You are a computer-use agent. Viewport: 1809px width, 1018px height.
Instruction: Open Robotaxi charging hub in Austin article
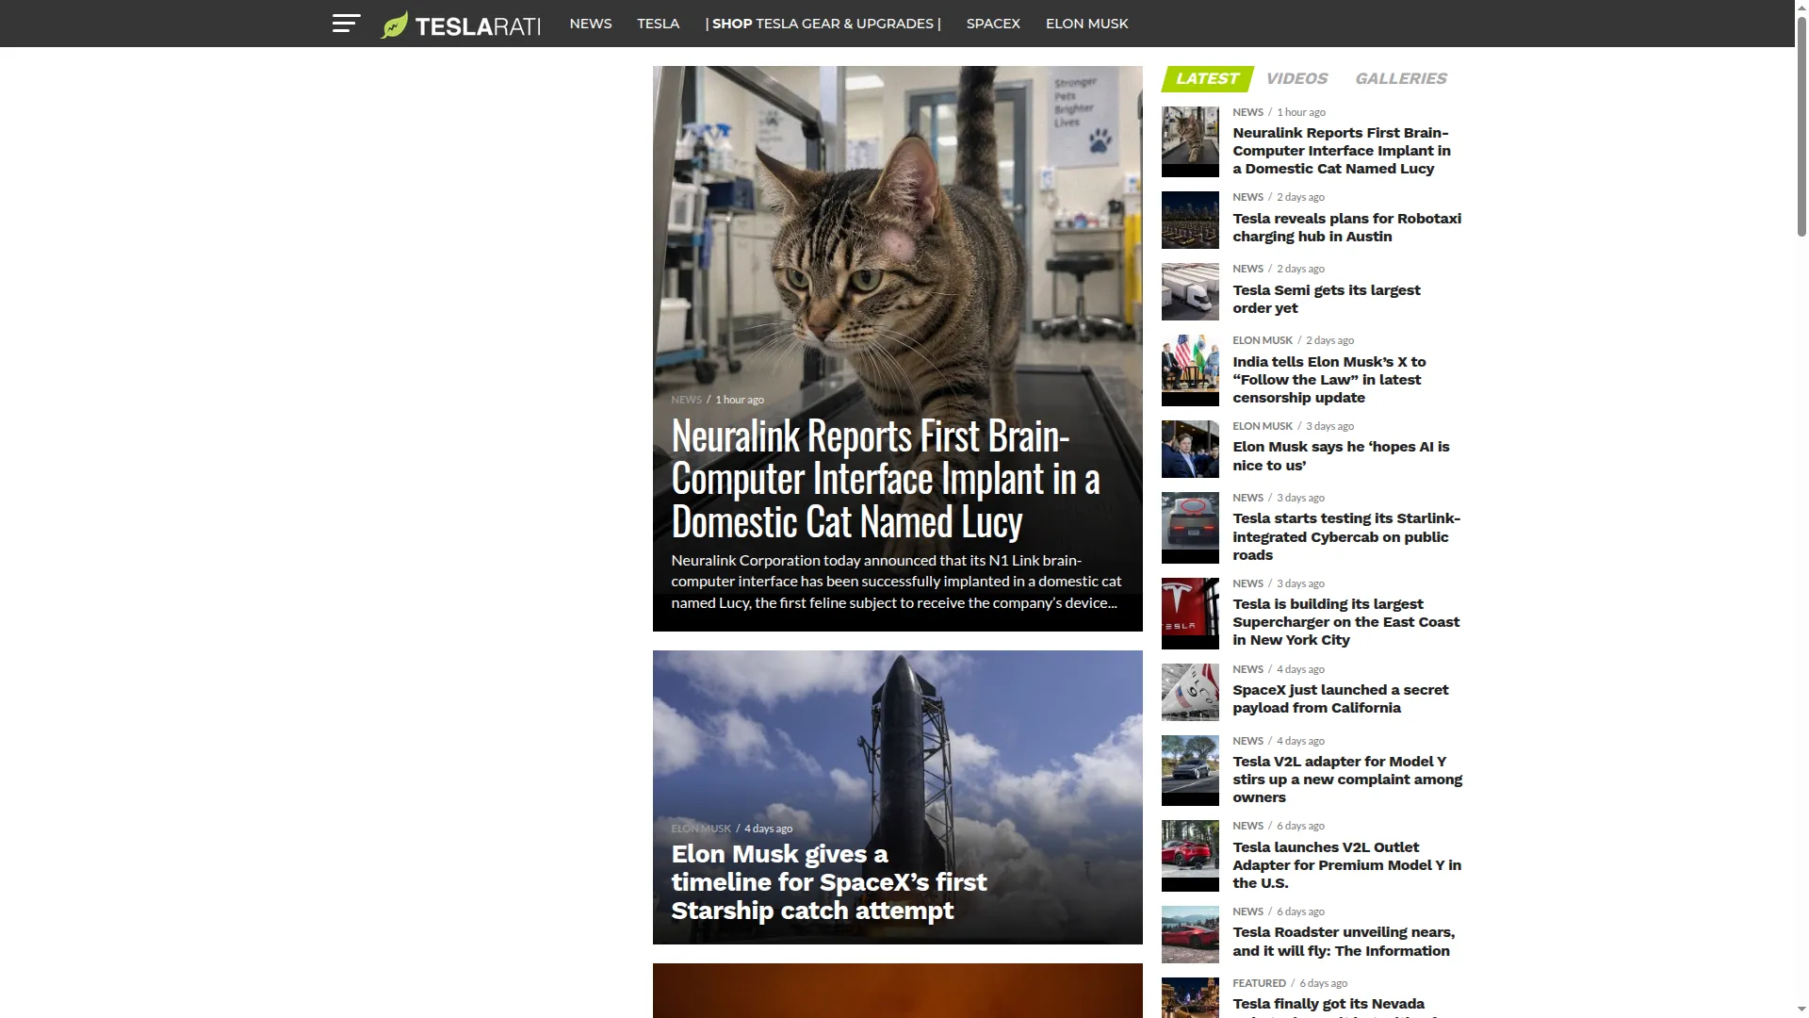[1347, 227]
